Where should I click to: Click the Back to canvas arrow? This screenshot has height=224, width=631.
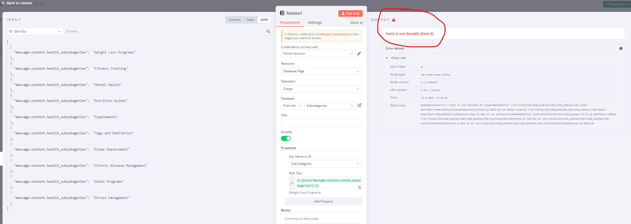[x=3, y=3]
